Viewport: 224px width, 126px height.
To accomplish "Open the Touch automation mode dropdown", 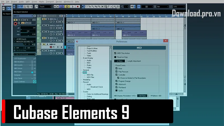I will (x=45, y=6).
